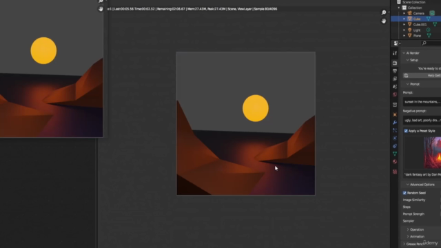Expand the Grease Pencil panel

[404, 244]
